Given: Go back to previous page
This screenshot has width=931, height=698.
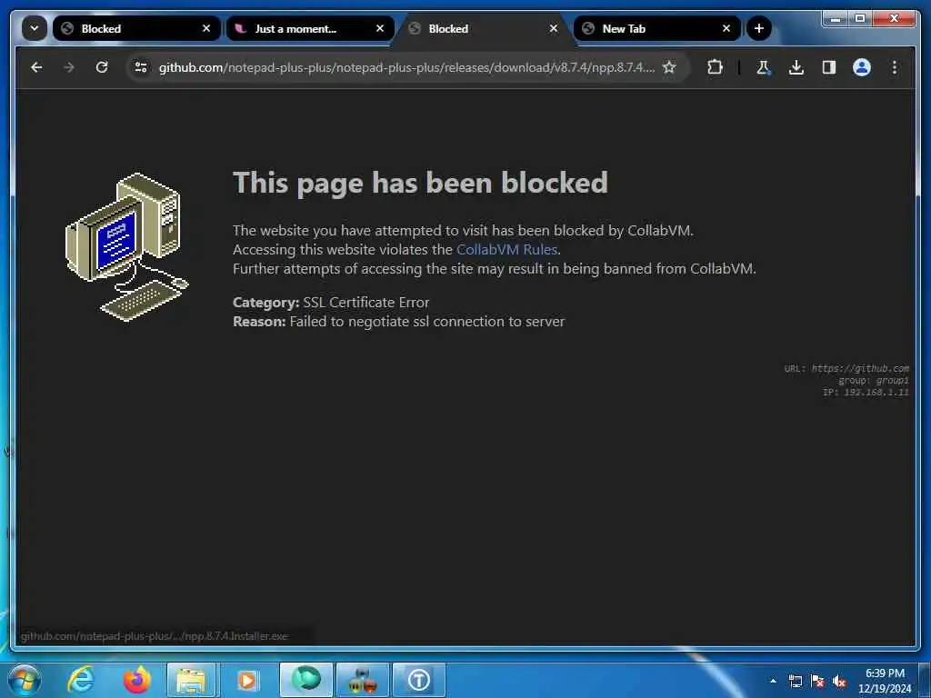Looking at the screenshot, I should click(x=36, y=67).
